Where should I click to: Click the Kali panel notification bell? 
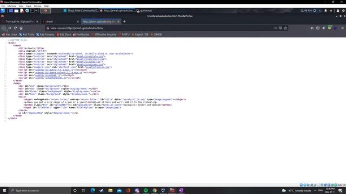325,11
